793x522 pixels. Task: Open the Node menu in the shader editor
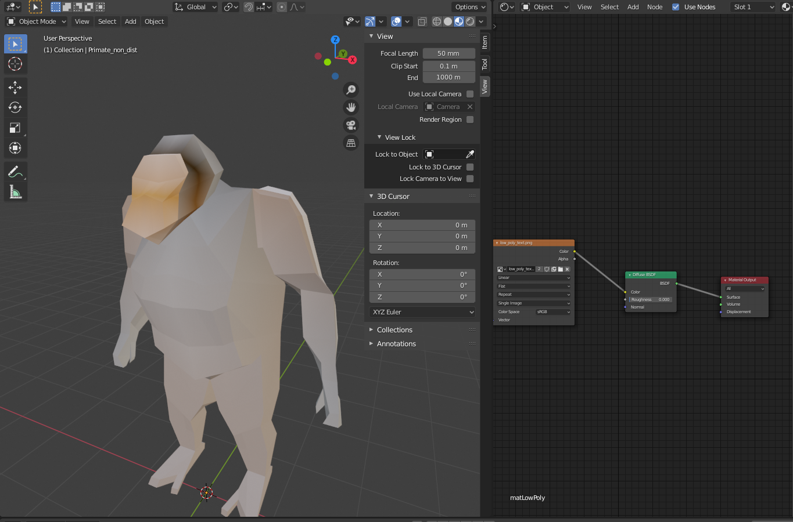click(655, 7)
